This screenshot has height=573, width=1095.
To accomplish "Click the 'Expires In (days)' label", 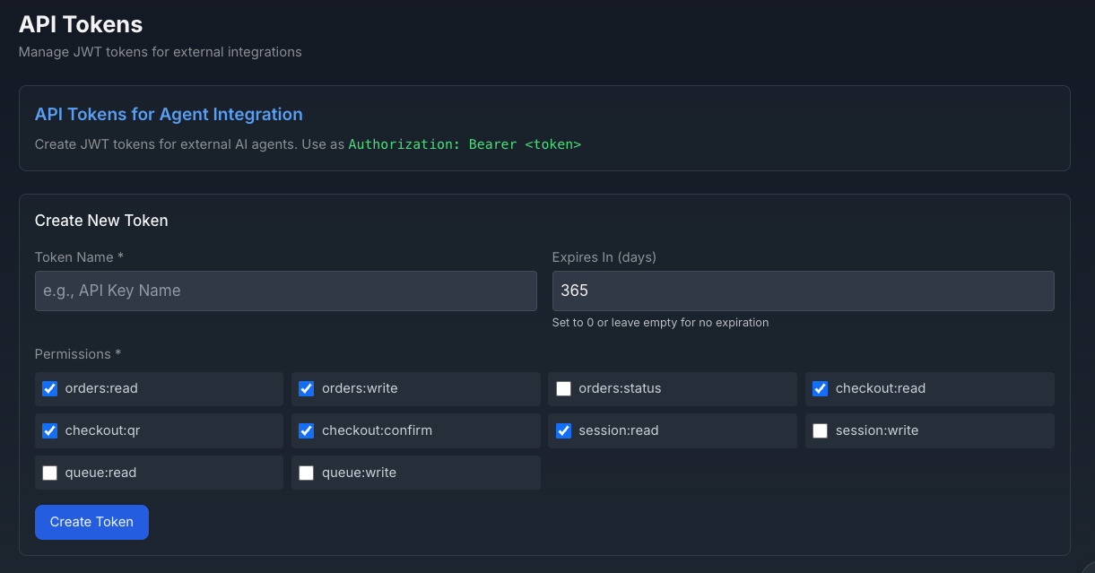I will (x=604, y=256).
